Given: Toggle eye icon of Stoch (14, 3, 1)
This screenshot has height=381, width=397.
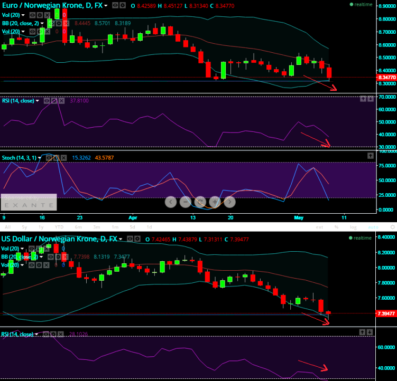Looking at the screenshot, I should pos(49,158).
